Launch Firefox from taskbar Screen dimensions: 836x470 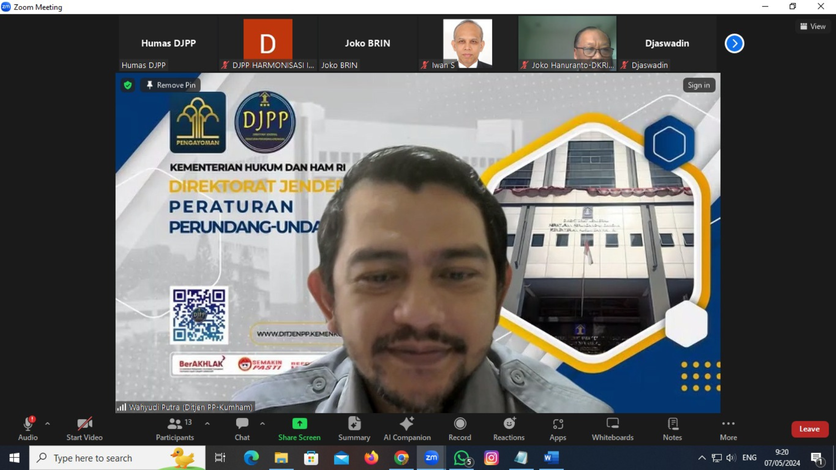(371, 458)
